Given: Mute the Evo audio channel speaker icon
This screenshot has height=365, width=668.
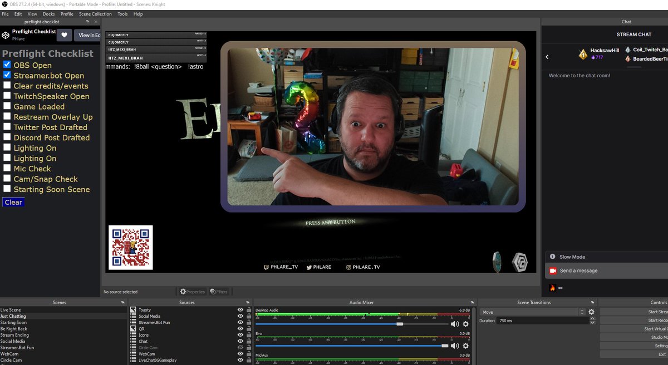Looking at the screenshot, I should 455,346.
